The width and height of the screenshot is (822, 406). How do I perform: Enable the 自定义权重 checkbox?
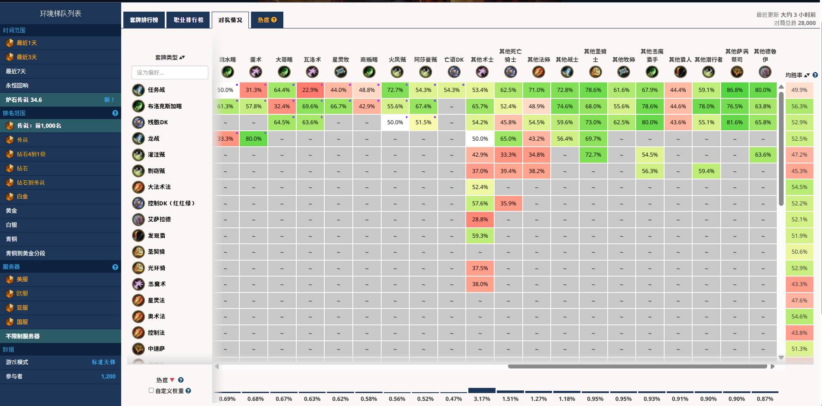click(151, 390)
